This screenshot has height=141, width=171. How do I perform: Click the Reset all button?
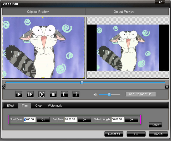pos(114,134)
